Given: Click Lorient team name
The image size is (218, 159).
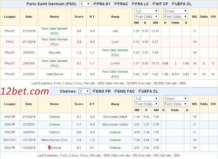Looking at the screenshot, I should (115, 63).
